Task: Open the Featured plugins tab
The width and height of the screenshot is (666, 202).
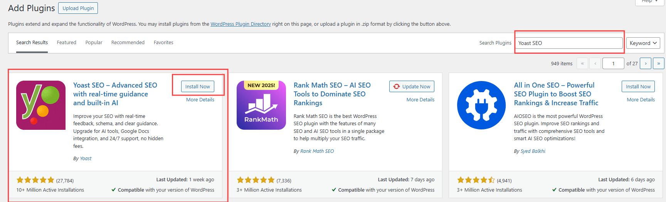Action: point(66,43)
